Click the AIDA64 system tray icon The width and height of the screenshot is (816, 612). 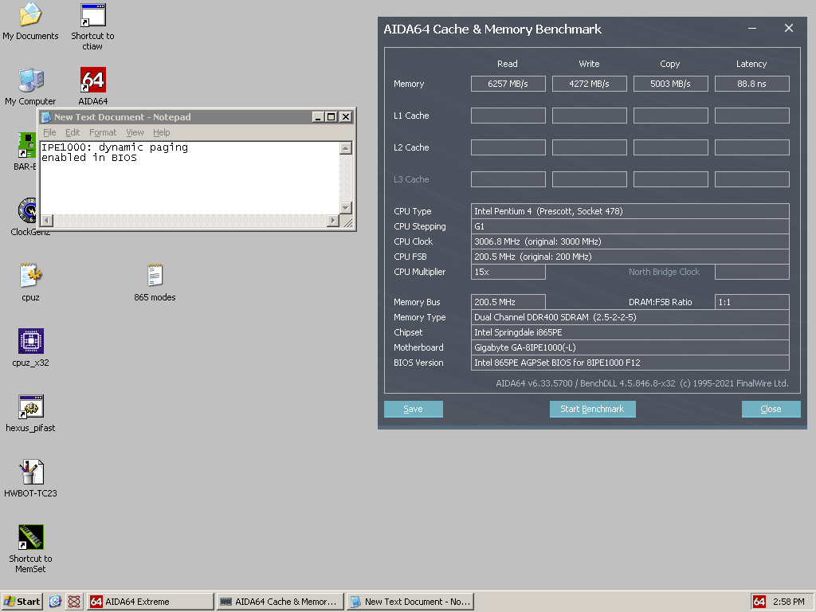[759, 602]
